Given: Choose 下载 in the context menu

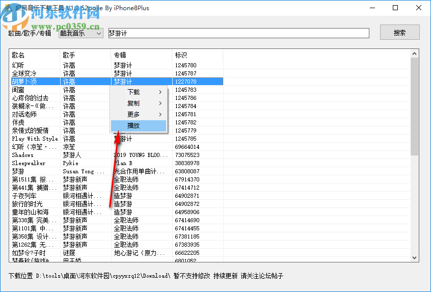Looking at the screenshot, I should pos(139,92).
